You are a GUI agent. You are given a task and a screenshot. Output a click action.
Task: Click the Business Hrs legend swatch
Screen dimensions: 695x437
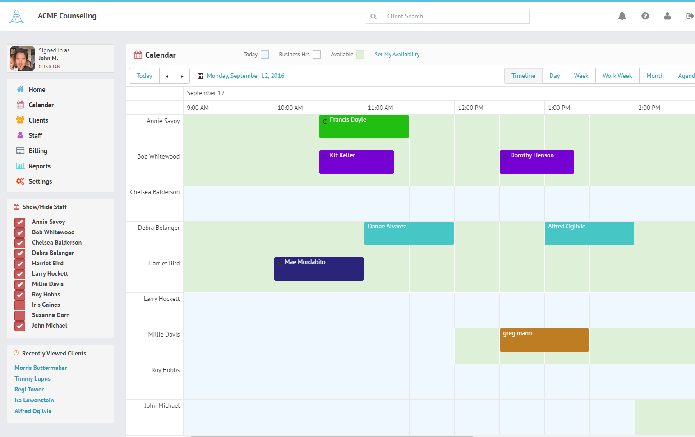pyautogui.click(x=317, y=55)
